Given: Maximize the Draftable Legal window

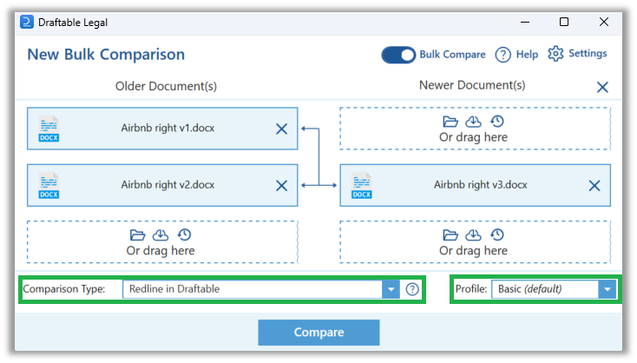Looking at the screenshot, I should 564,22.
